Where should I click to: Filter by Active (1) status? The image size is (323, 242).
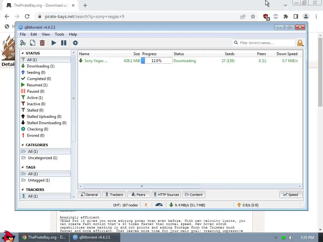[x=35, y=98]
